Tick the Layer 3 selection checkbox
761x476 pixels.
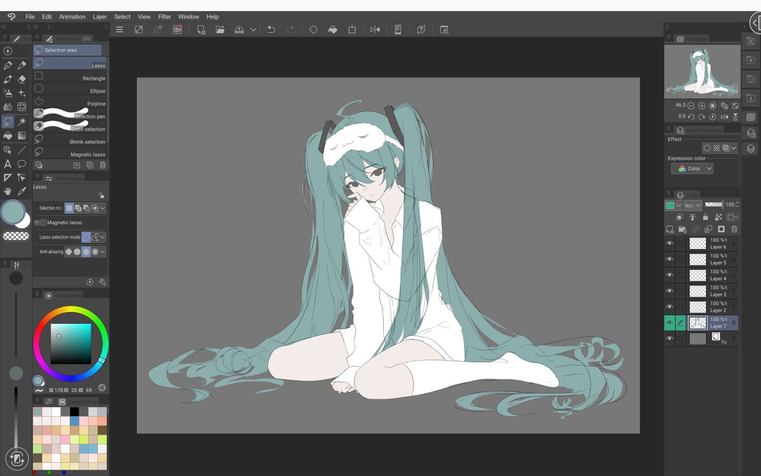coord(680,291)
